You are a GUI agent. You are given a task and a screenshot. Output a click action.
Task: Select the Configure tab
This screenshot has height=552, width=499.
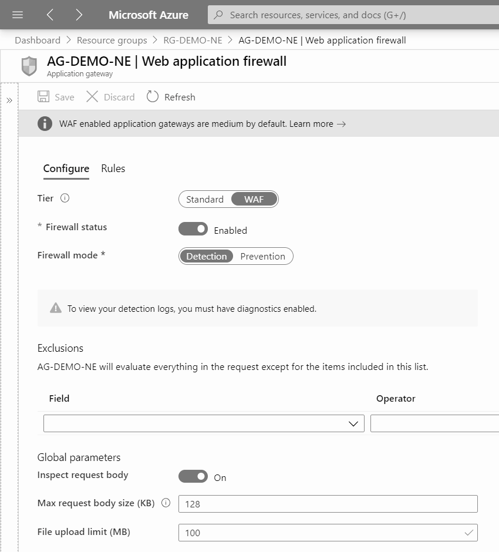tap(66, 169)
